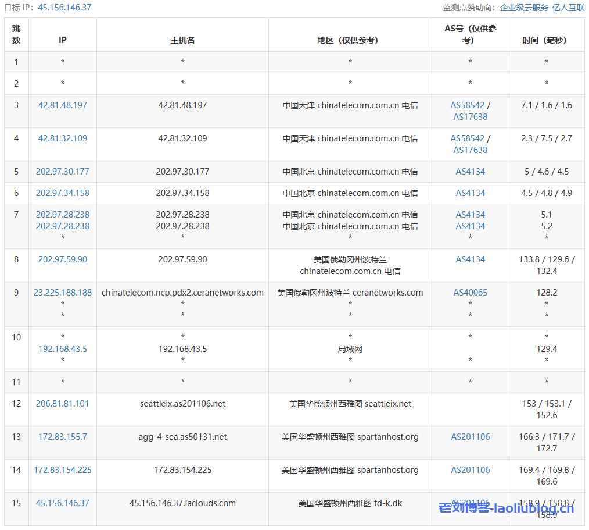Image resolution: width=589 pixels, height=530 pixels.
Task: Click the 202.97.34.158 IP link
Action: [63, 193]
